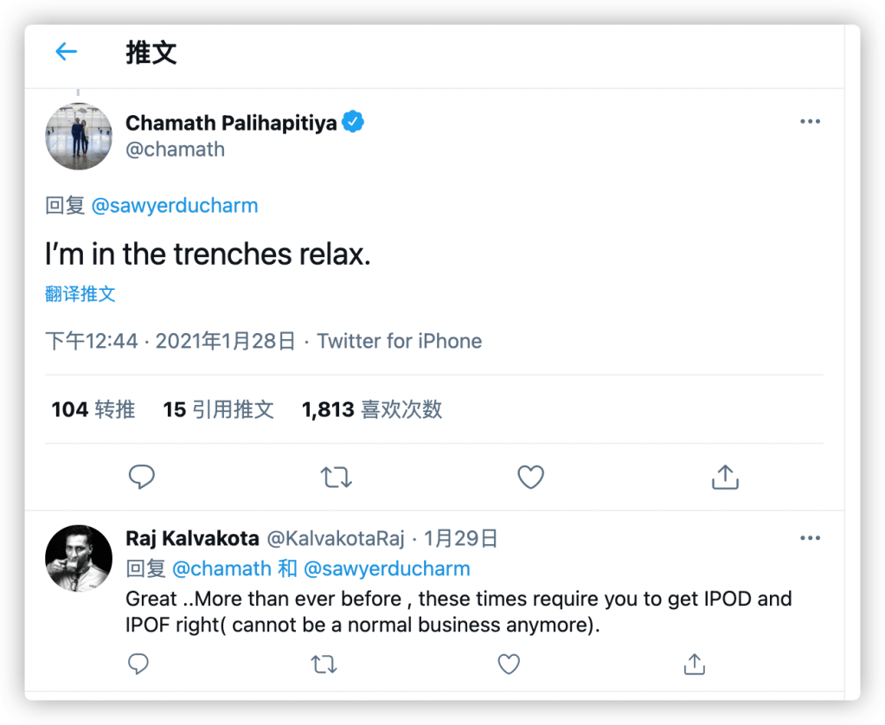This screenshot has height=725, width=885.
Task: Click the @sawyerducharm mention in the main tweet
Action: [x=175, y=206]
